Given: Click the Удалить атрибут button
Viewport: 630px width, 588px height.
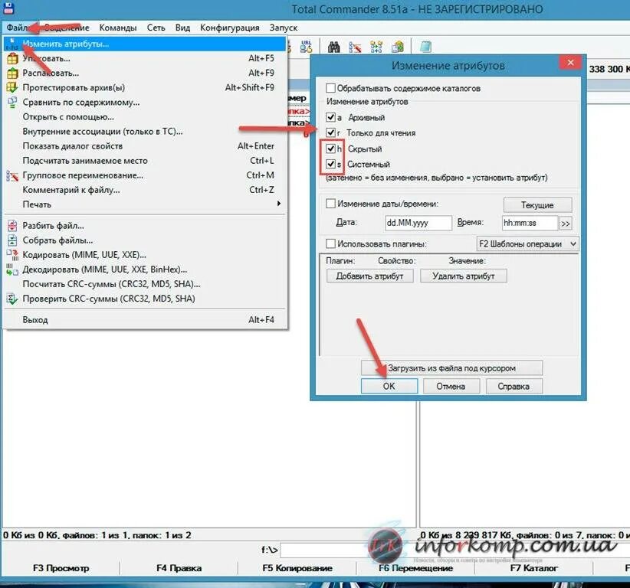Looking at the screenshot, I should point(463,276).
